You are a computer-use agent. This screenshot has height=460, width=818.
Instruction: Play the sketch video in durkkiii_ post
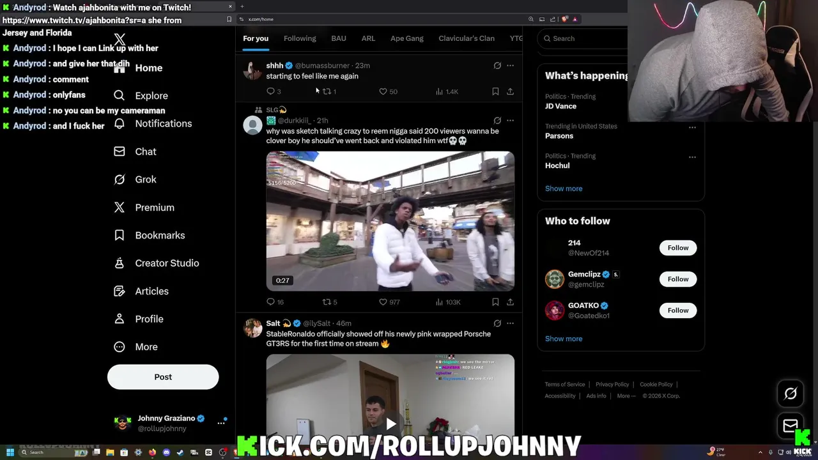pos(390,221)
